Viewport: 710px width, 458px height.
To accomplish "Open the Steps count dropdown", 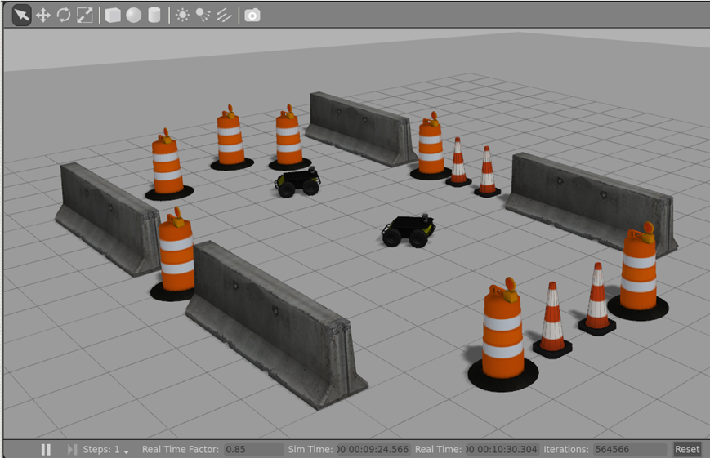I will coord(106,449).
